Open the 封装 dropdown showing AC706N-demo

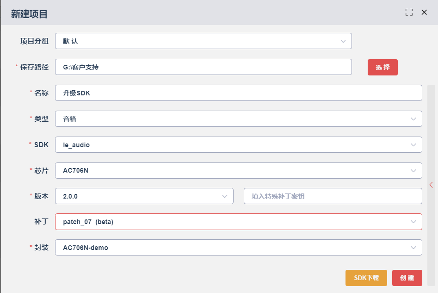239,248
